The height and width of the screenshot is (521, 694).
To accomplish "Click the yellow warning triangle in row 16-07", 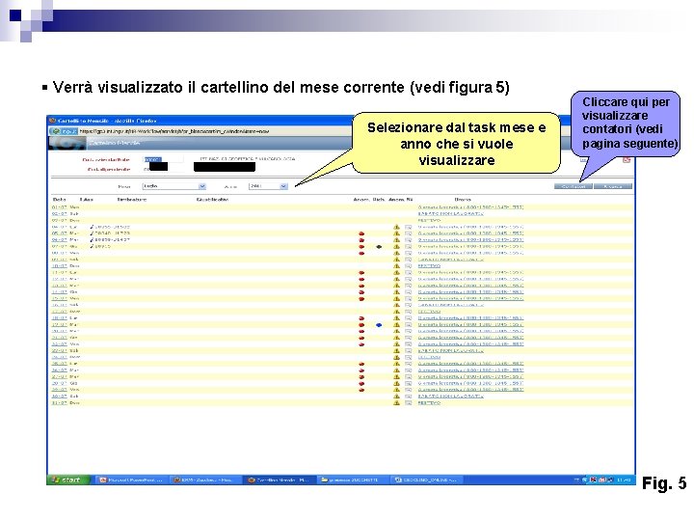I will (x=396, y=305).
